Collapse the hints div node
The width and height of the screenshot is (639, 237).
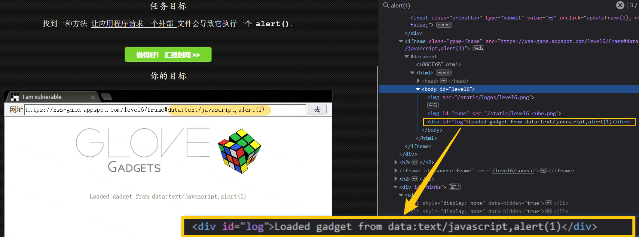tap(395, 187)
